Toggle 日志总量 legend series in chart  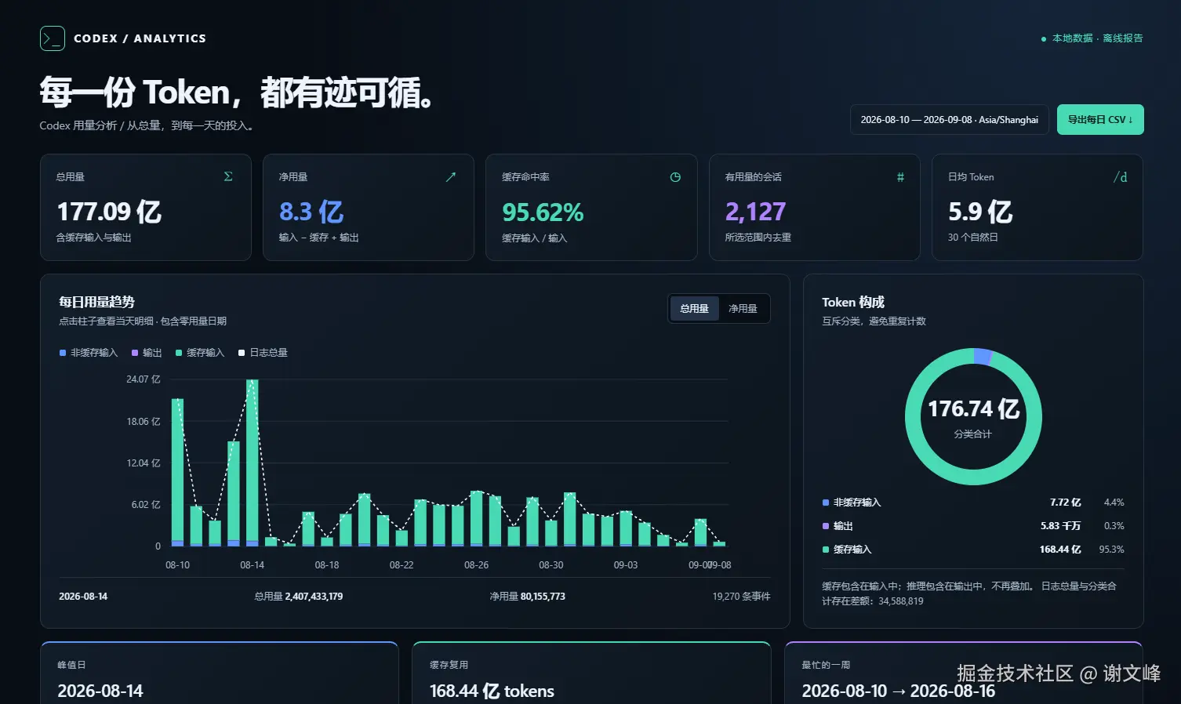(x=263, y=353)
